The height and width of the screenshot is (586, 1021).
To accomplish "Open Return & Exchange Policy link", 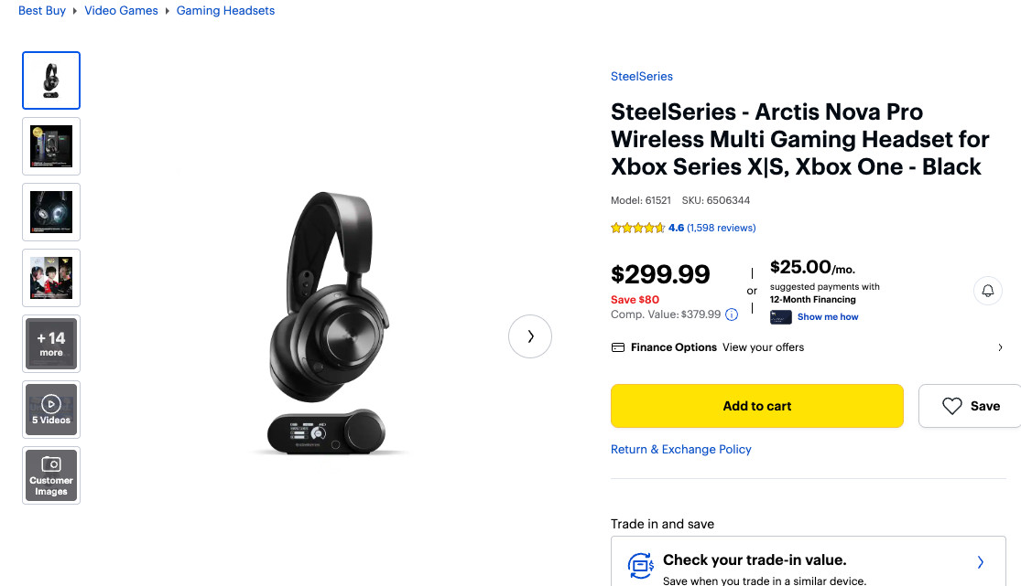I will [x=680, y=450].
